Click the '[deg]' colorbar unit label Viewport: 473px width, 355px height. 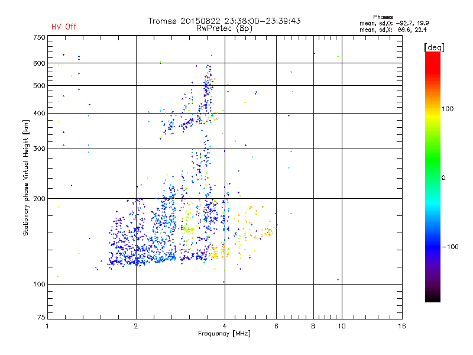tap(434, 47)
